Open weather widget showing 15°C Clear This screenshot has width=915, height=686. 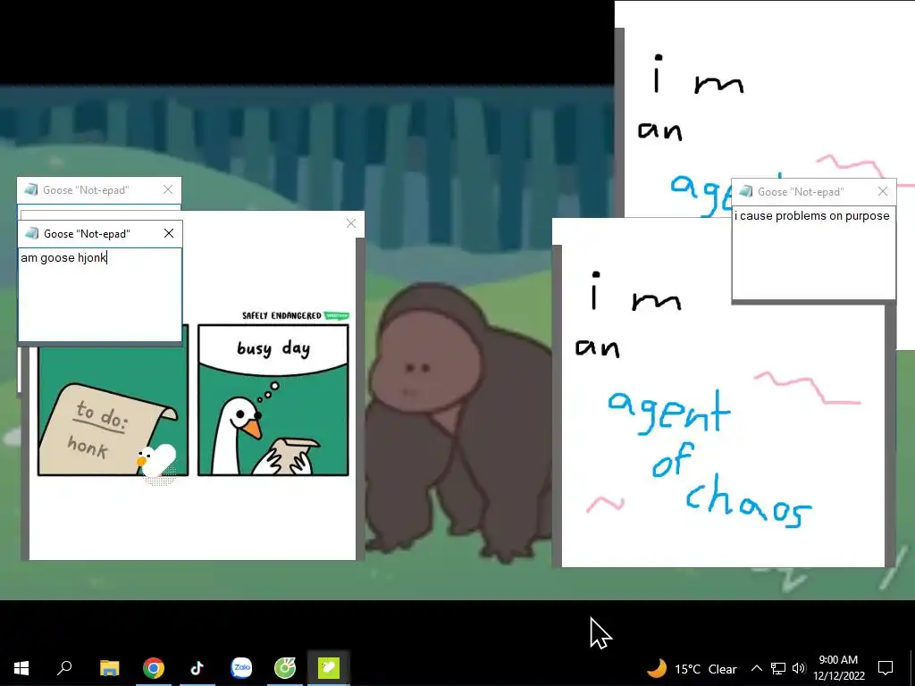(693, 668)
